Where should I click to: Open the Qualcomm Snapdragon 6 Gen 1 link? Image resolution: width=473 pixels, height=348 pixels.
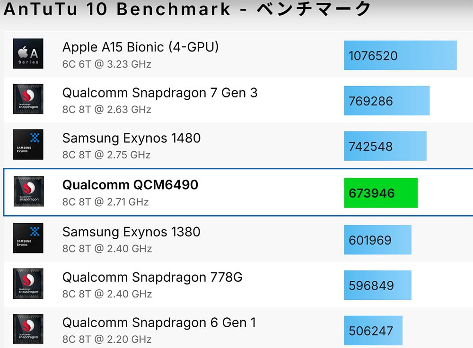click(x=159, y=322)
